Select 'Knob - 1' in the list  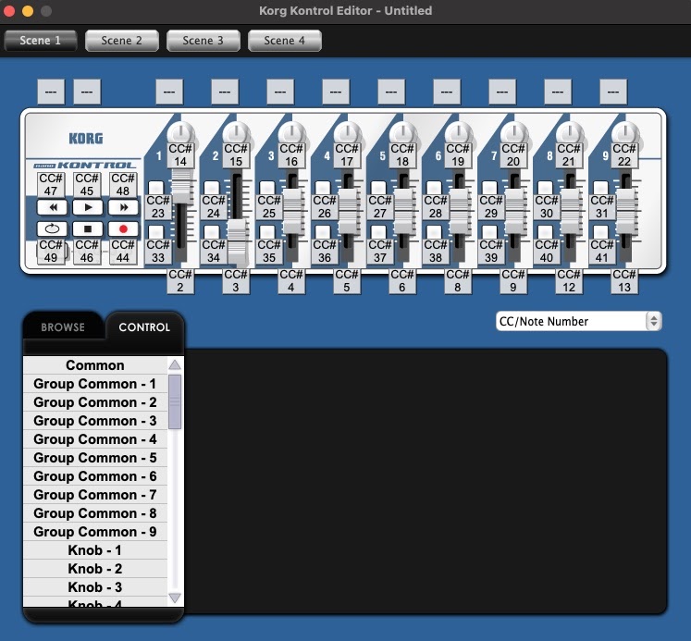pos(95,550)
